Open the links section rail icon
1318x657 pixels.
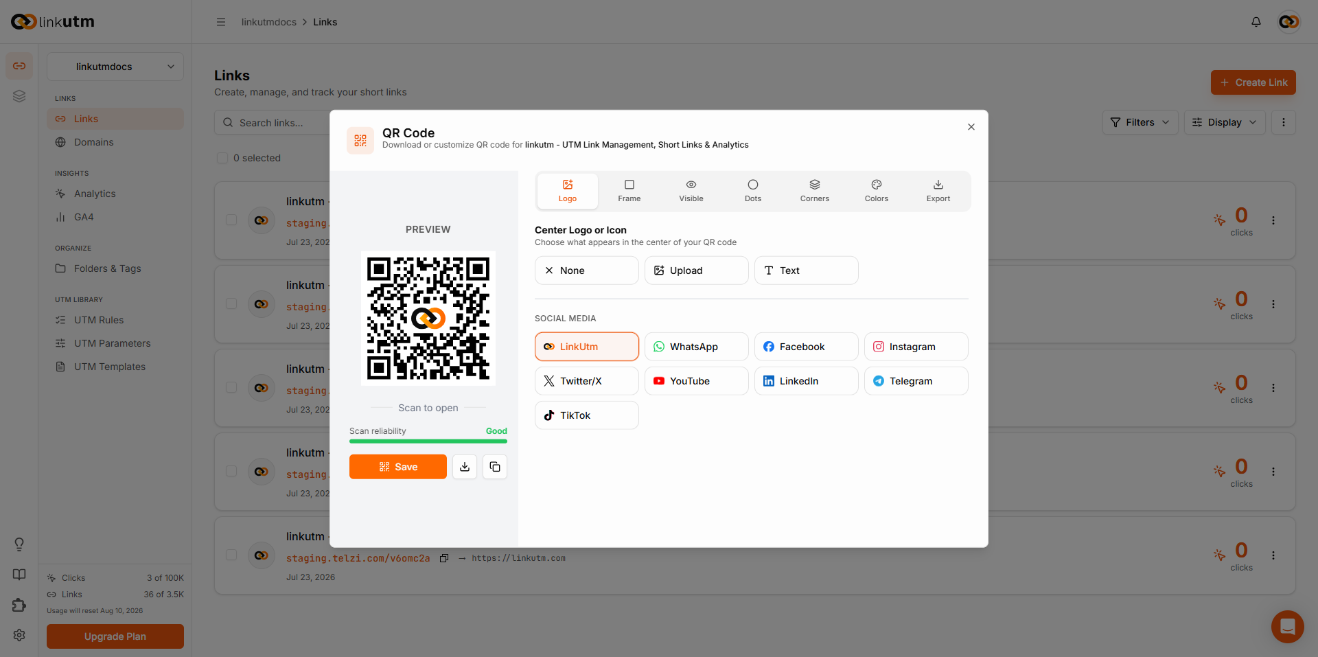(x=19, y=66)
